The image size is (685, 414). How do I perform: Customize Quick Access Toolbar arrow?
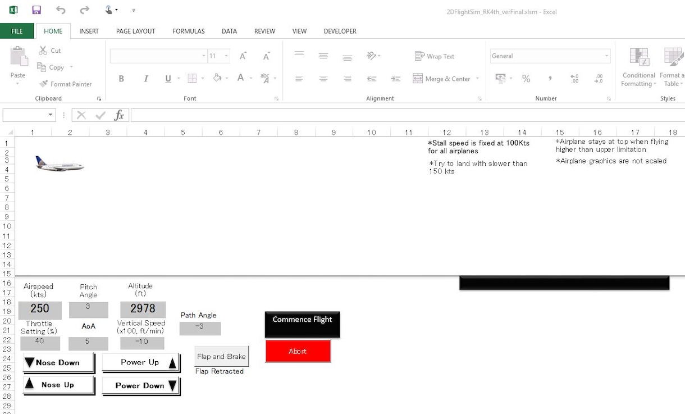(x=134, y=10)
